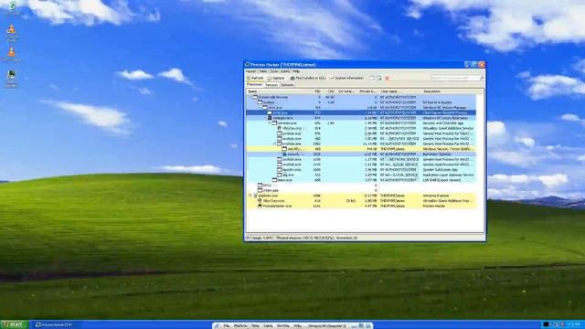Select the VBoxTray.exe process row
This screenshot has height=329, width=585.
click(x=361, y=201)
